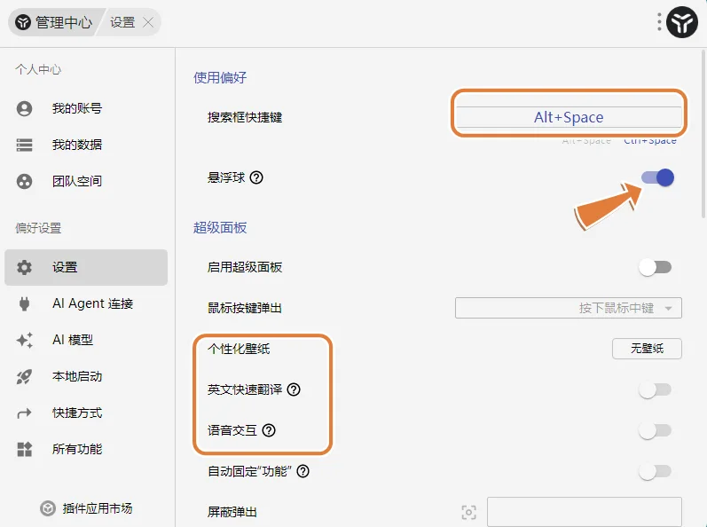
Task: Show help for 悬浮球
Action: (x=256, y=177)
